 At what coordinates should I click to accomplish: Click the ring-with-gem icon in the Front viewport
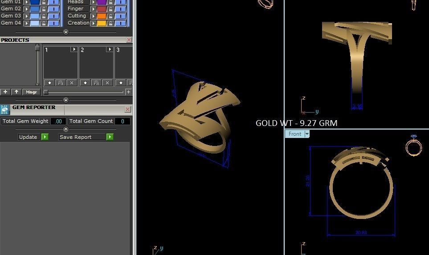point(414,145)
